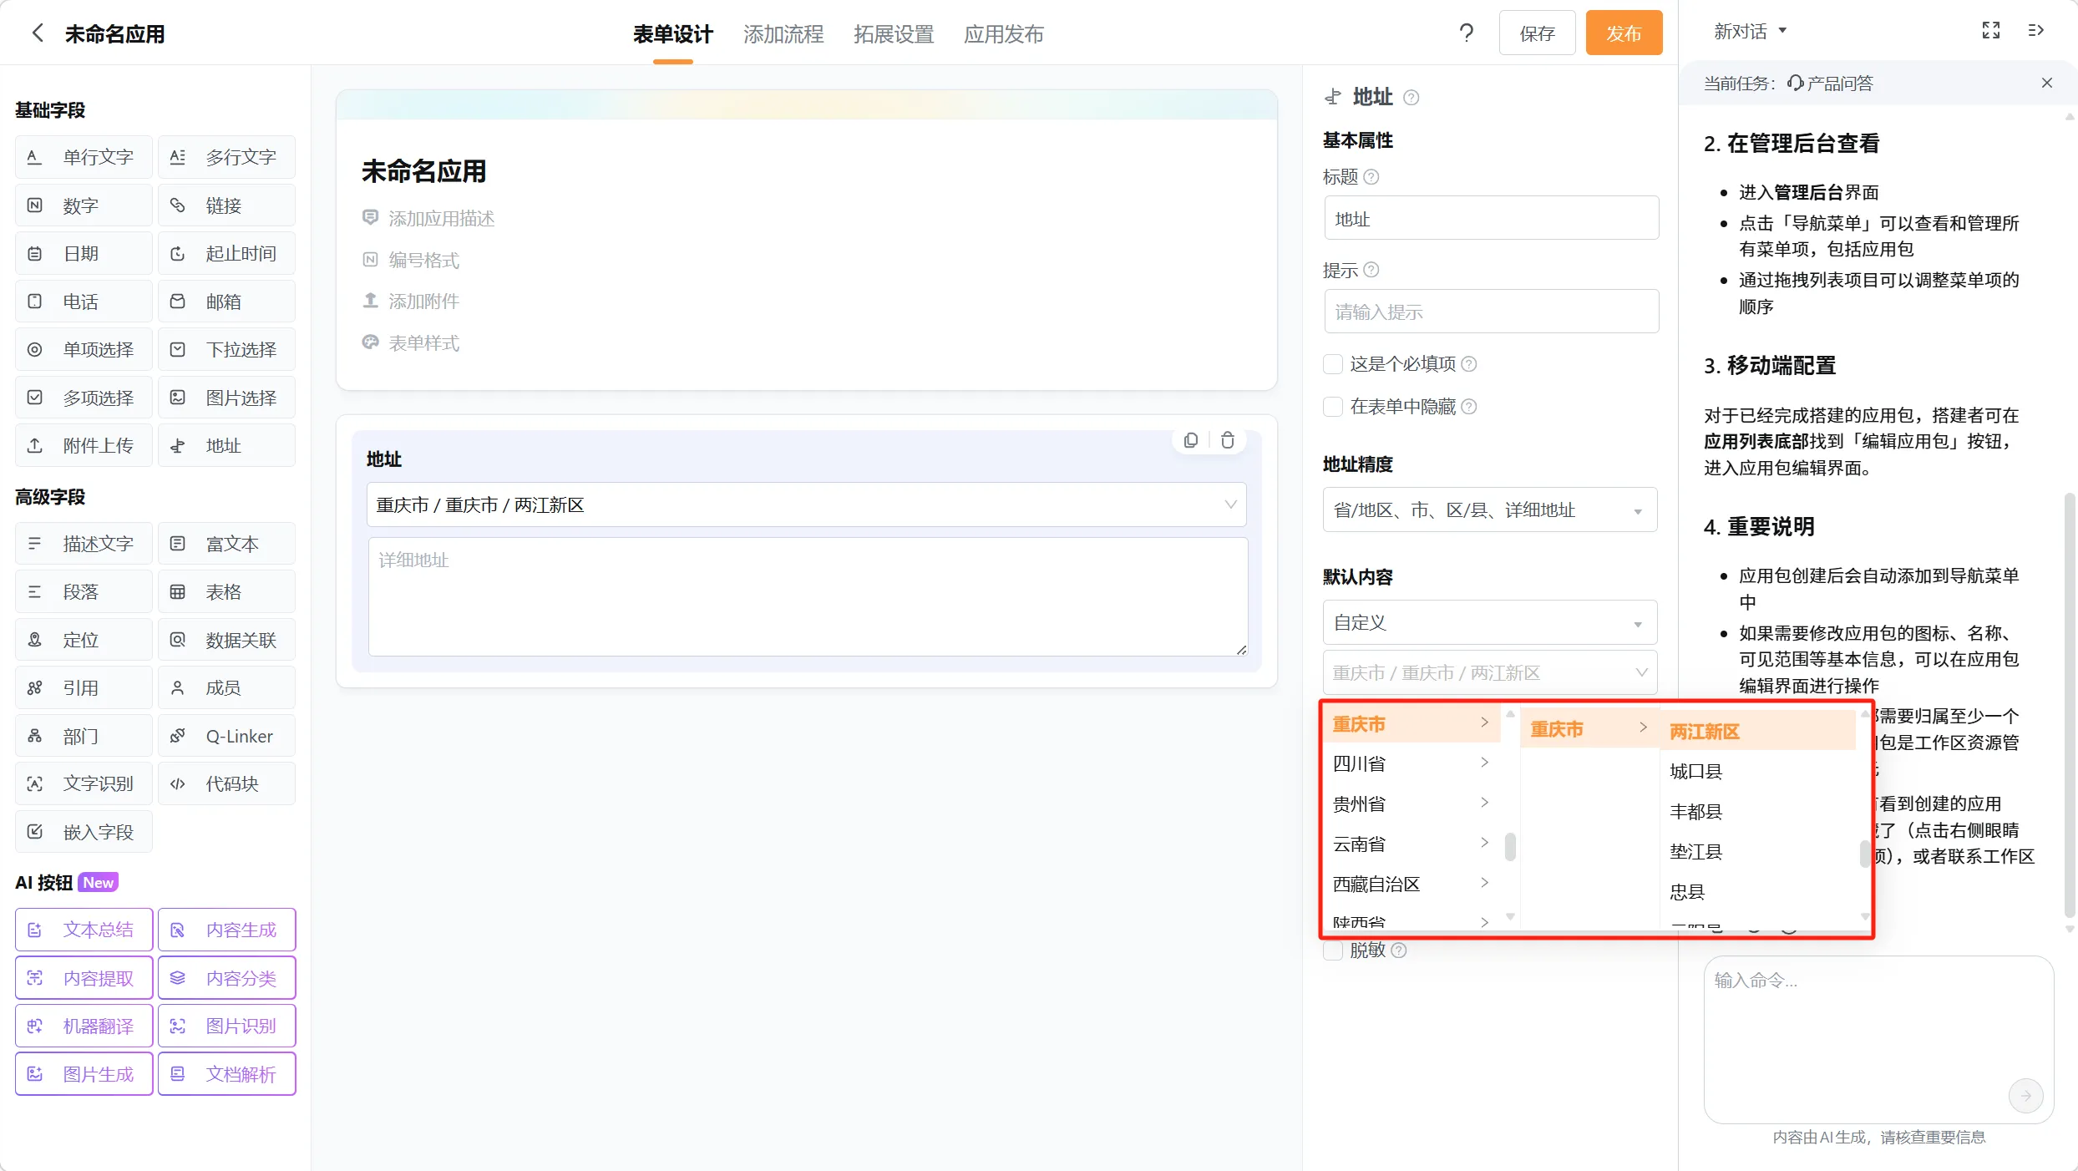Open 默认内容 自定义 dropdown
2078x1171 pixels.
(1490, 622)
